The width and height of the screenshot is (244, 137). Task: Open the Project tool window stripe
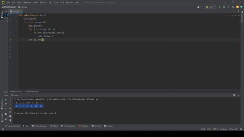pyautogui.click(x=2, y=14)
